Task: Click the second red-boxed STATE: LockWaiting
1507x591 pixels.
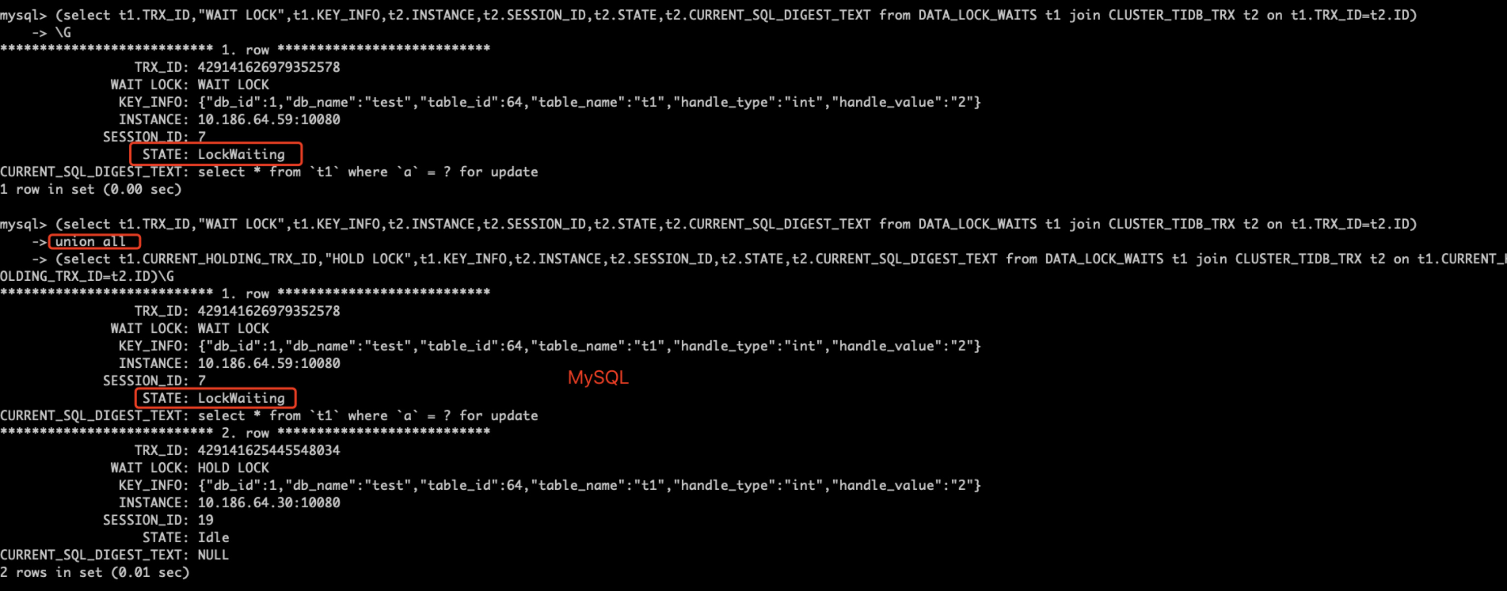Action: tap(213, 398)
